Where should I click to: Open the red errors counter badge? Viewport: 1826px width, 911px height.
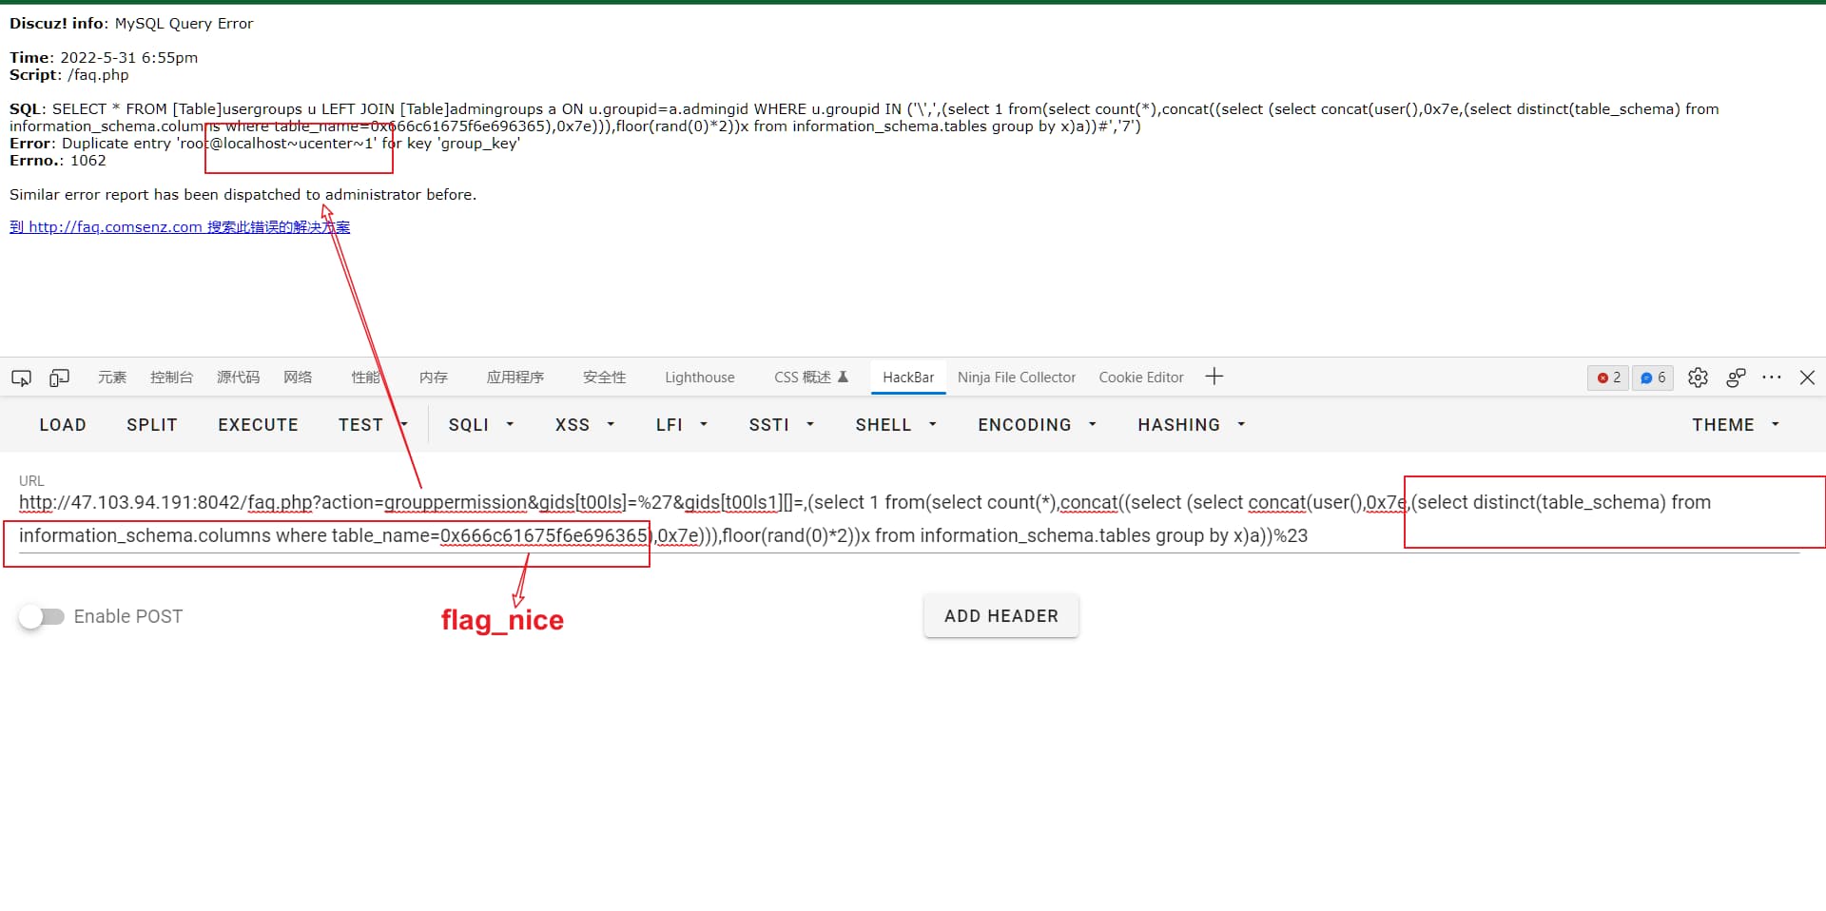(x=1608, y=378)
